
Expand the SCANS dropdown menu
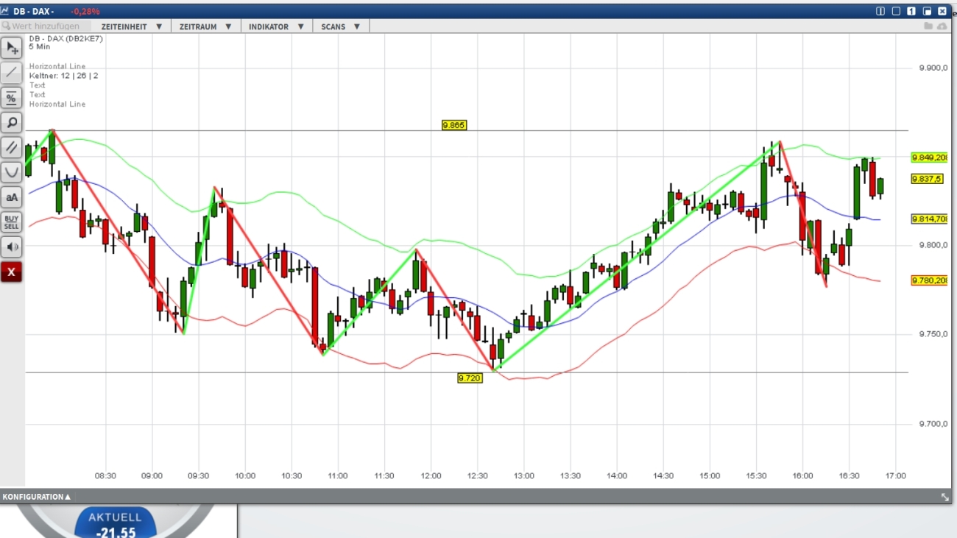[339, 26]
